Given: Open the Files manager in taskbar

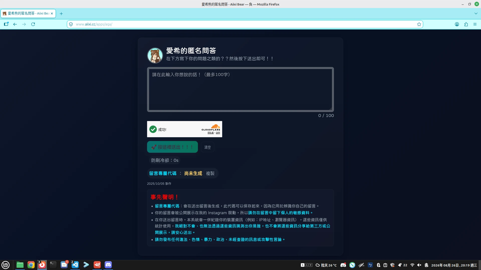Looking at the screenshot, I should point(20,265).
